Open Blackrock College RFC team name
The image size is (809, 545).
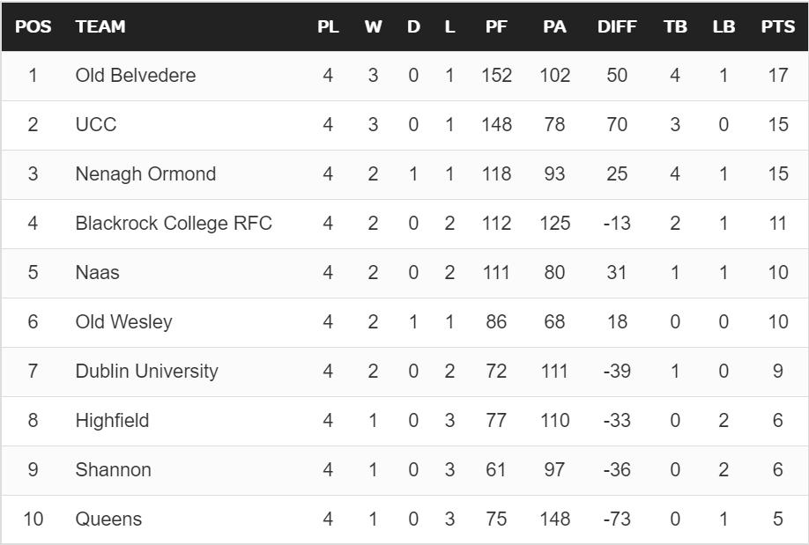coord(174,224)
